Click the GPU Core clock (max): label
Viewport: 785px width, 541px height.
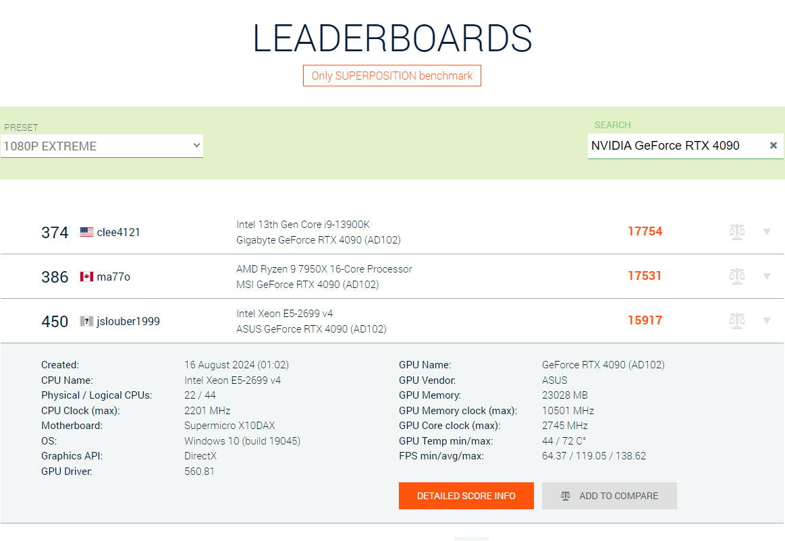tap(450, 426)
